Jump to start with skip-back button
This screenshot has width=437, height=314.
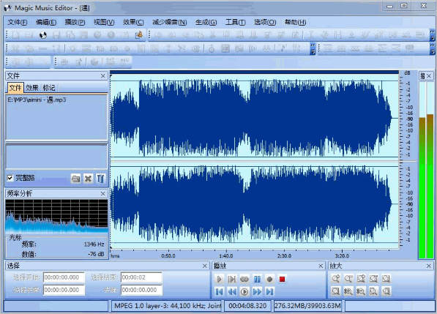(219, 292)
